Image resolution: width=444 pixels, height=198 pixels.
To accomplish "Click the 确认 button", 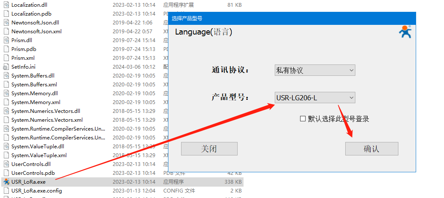I will point(371,149).
